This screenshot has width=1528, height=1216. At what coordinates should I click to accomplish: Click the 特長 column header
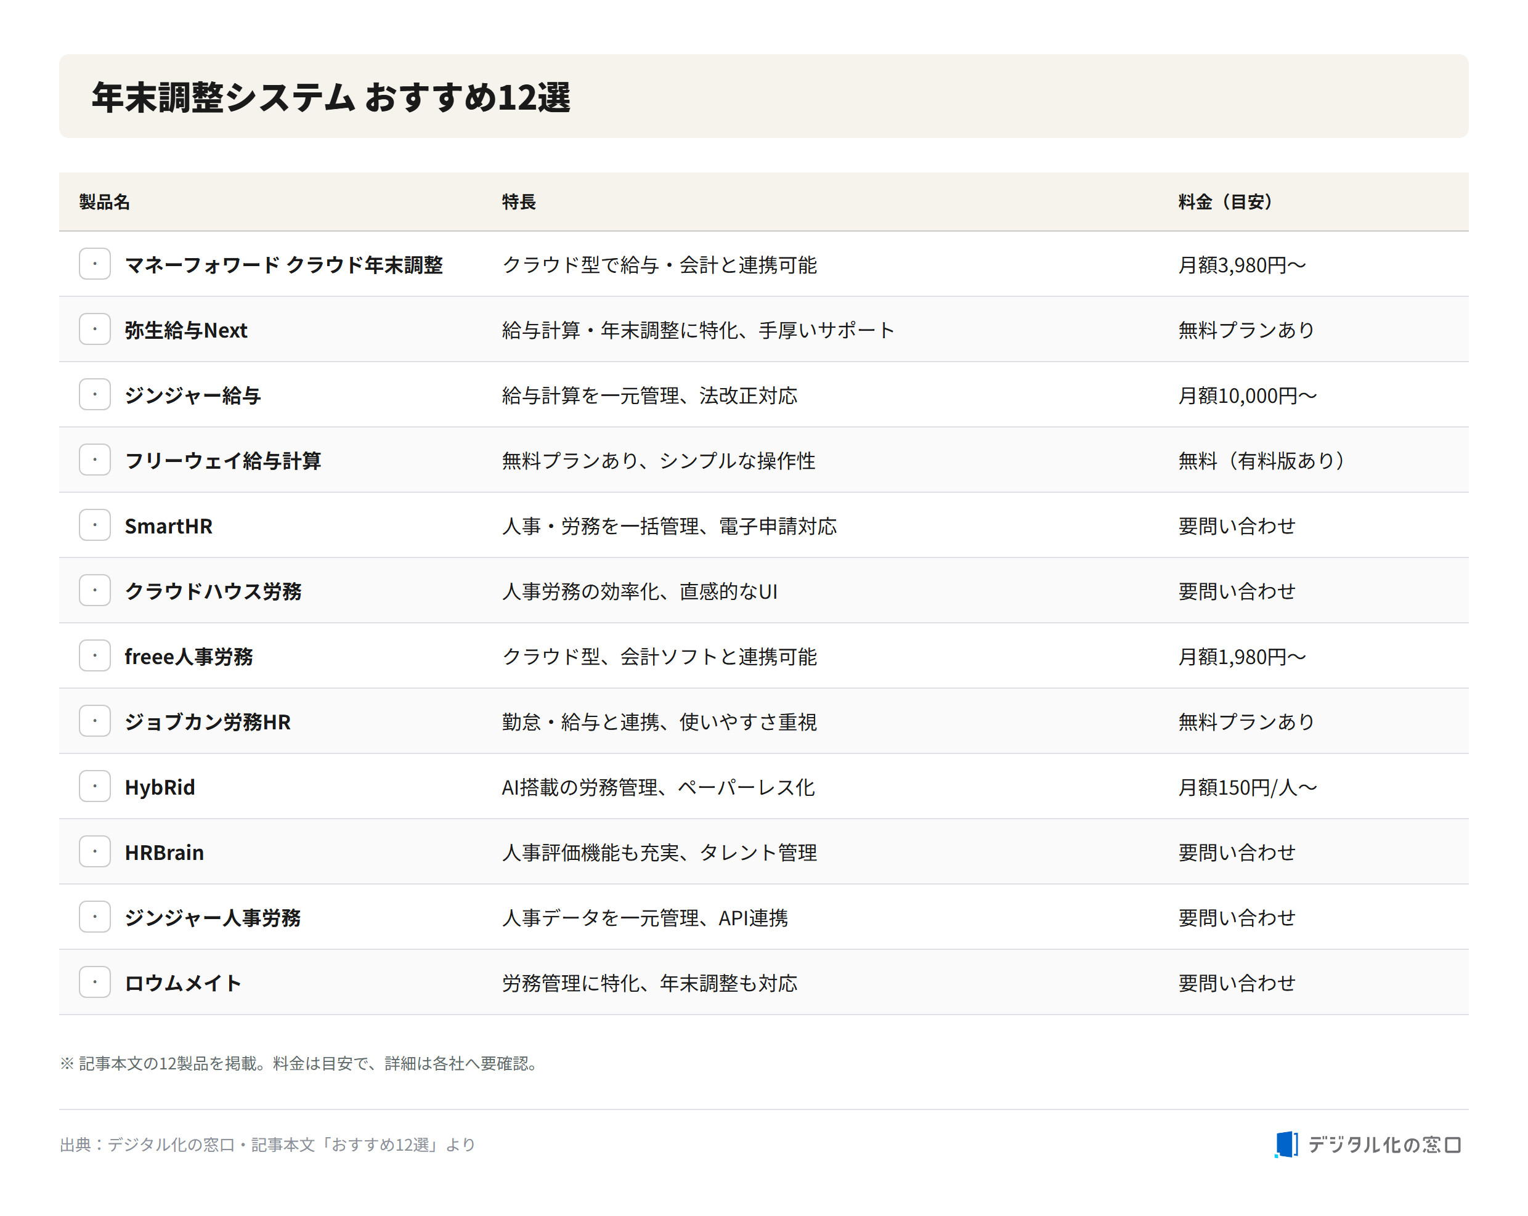(519, 202)
